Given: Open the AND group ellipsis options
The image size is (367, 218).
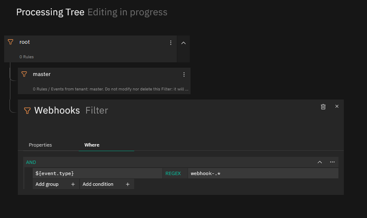Looking at the screenshot, I should [332, 162].
